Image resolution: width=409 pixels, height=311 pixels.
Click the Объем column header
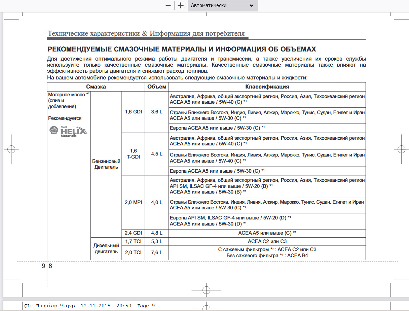pos(156,87)
